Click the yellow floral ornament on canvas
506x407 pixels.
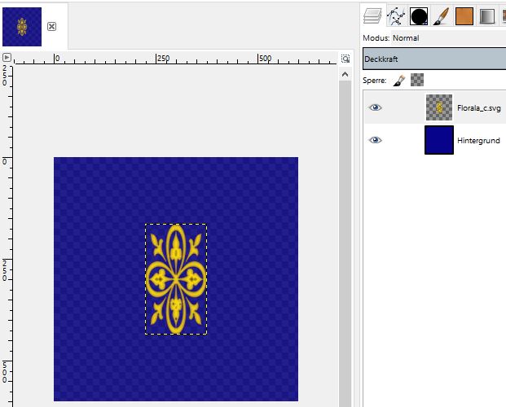click(x=176, y=279)
